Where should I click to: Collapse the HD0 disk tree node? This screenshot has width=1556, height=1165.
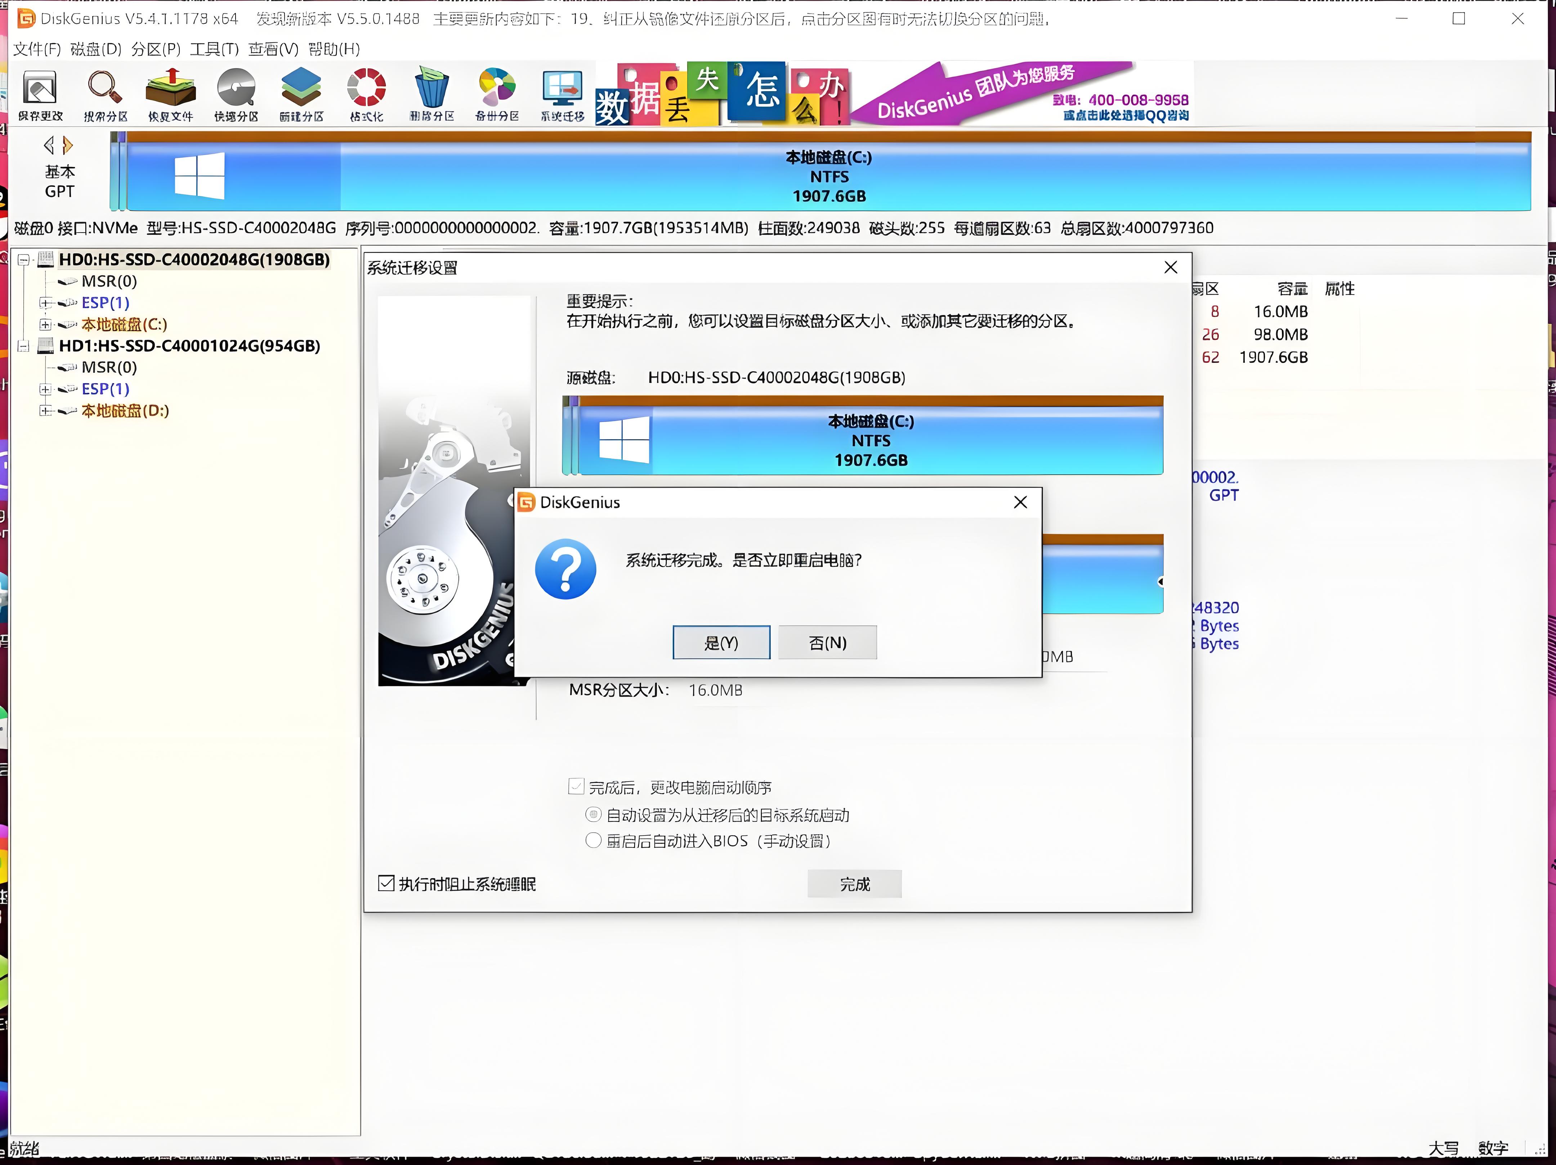pyautogui.click(x=24, y=260)
